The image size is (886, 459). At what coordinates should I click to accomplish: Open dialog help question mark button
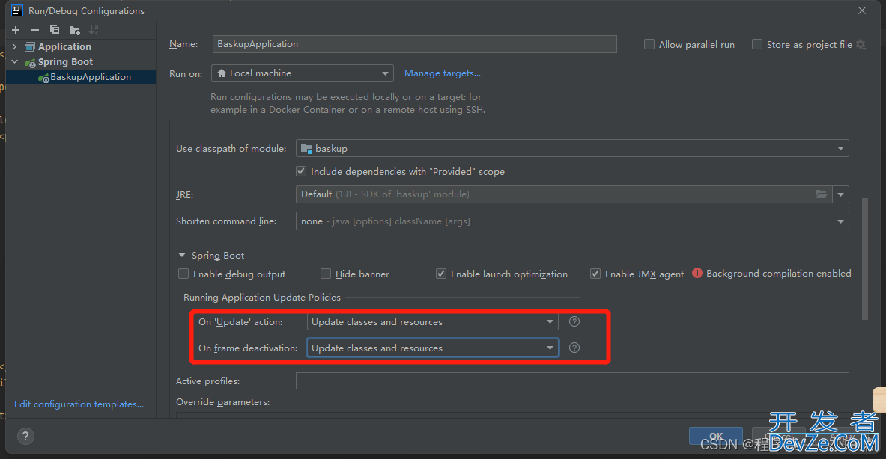[x=25, y=436]
